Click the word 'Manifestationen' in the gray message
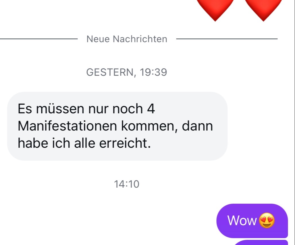295x245 pixels. (67, 126)
